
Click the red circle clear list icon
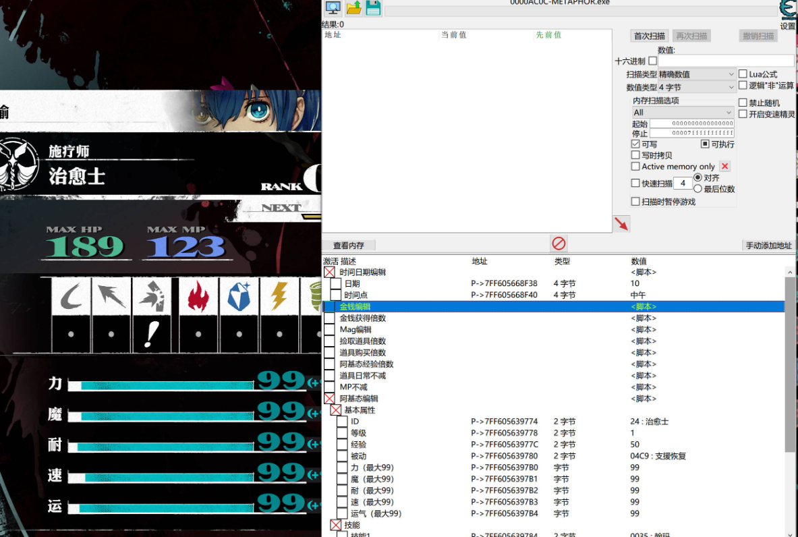559,244
